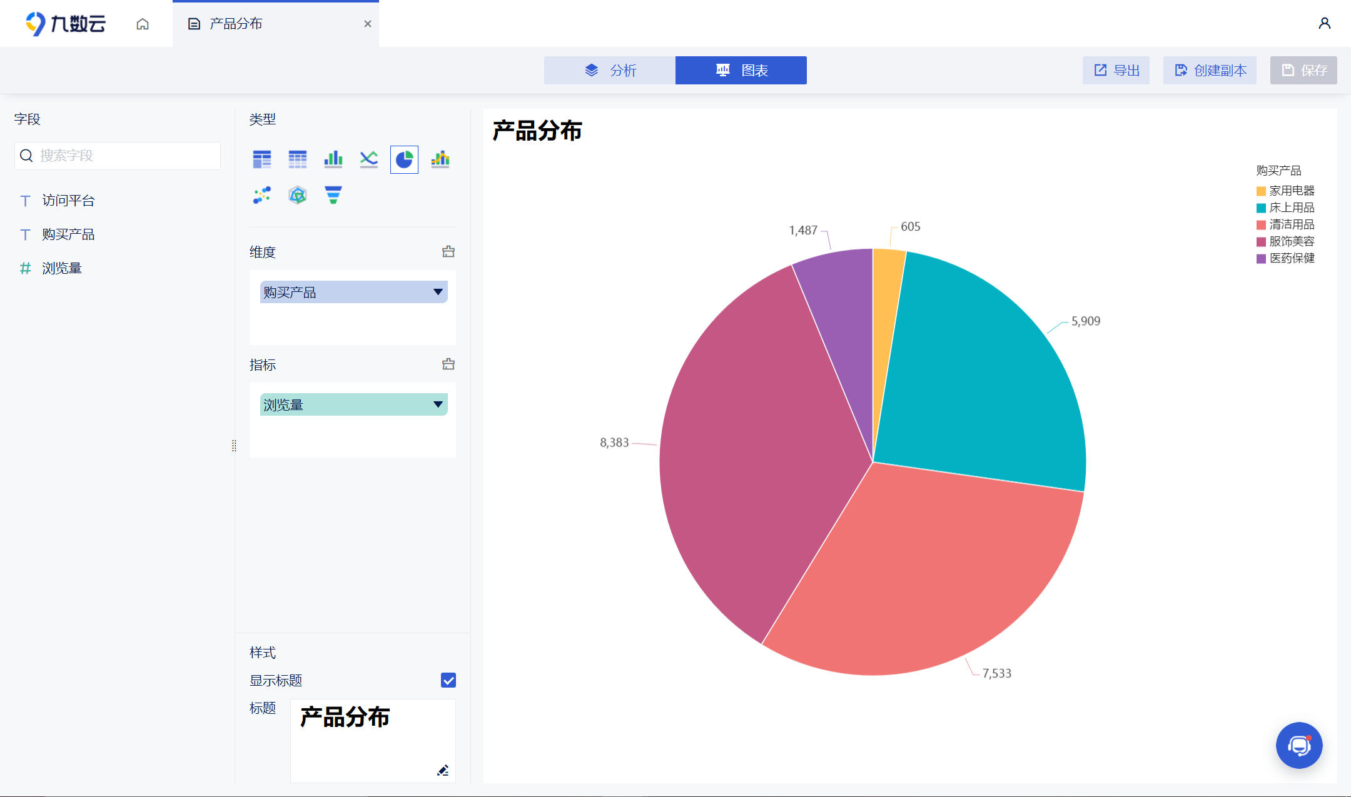The width and height of the screenshot is (1351, 797).
Task: Open the user account icon
Action: (1324, 24)
